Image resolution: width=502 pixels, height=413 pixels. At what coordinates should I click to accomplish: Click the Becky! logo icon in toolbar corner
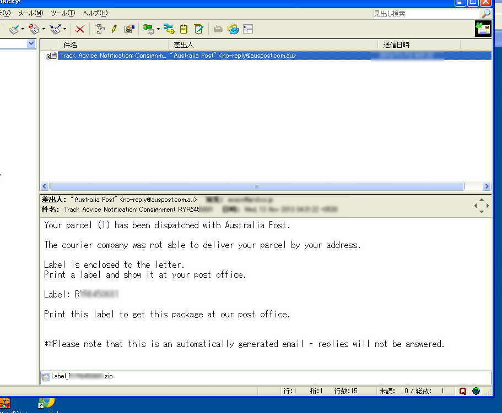(483, 29)
